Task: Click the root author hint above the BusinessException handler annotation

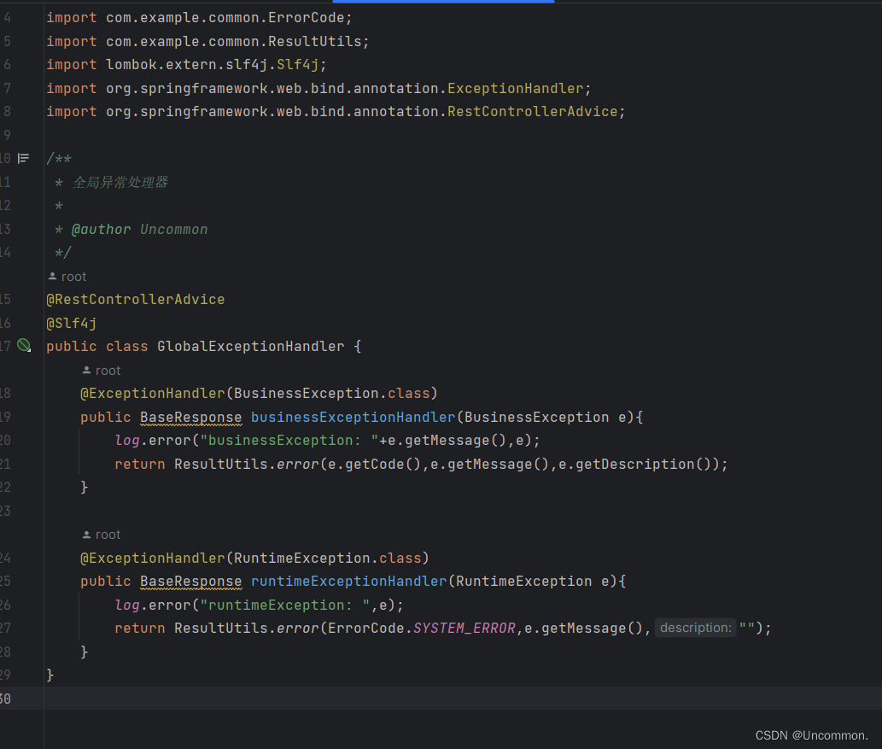Action: 102,371
